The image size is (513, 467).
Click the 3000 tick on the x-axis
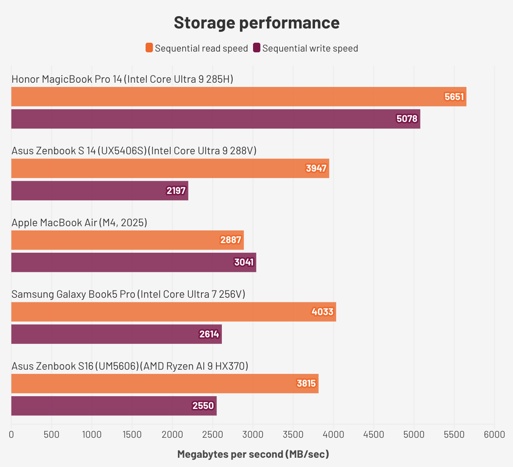(x=253, y=435)
